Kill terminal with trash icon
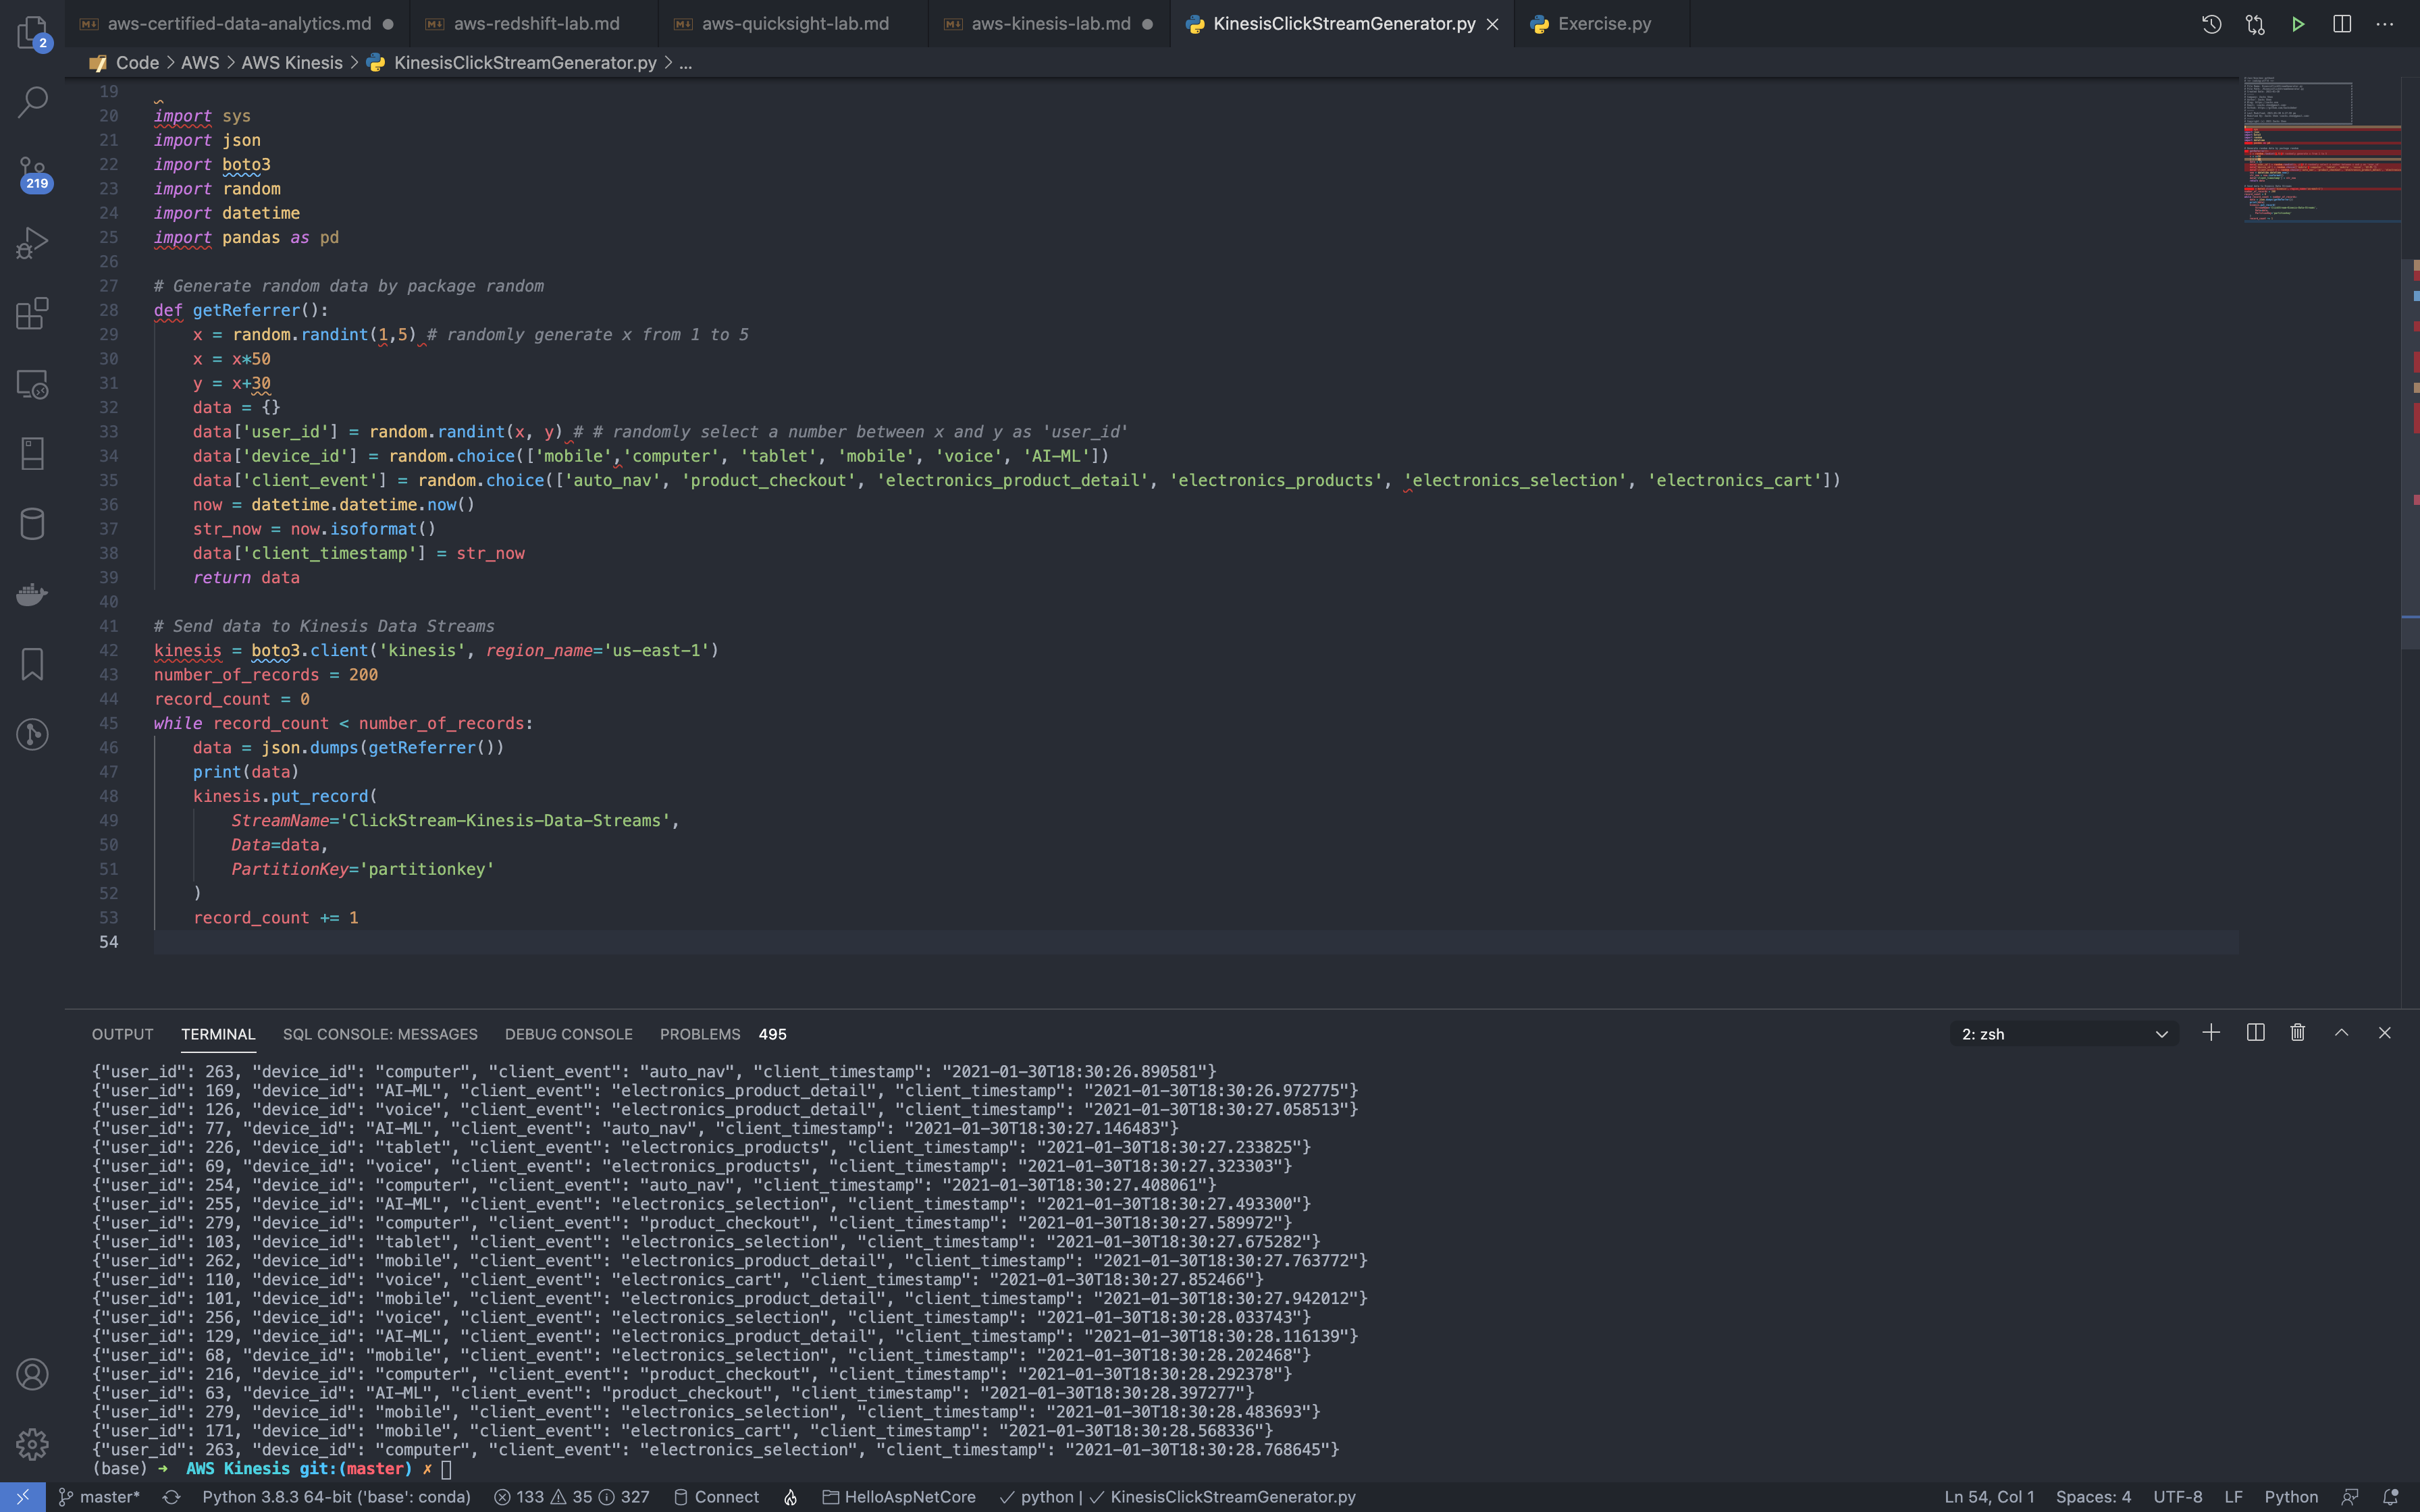 click(x=2298, y=1033)
